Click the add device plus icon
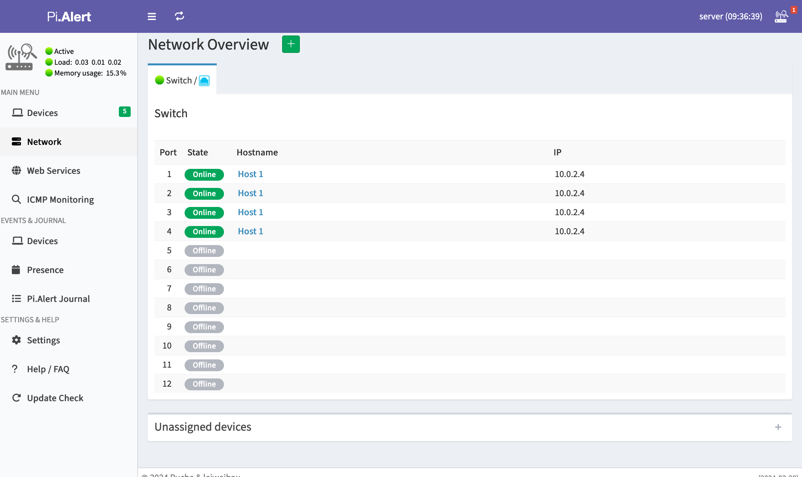This screenshot has width=802, height=477. (291, 44)
